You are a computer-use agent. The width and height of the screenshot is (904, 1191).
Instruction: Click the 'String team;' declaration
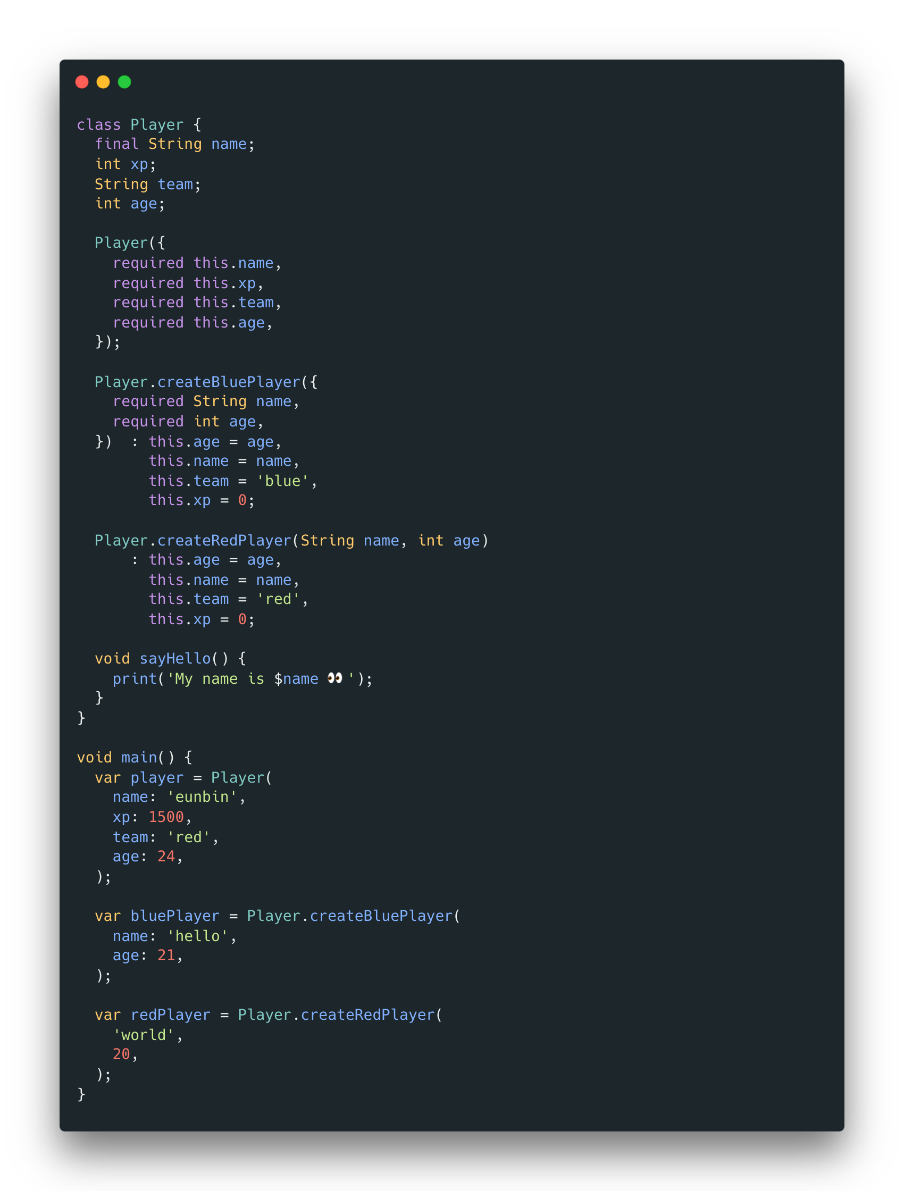pyautogui.click(x=147, y=184)
